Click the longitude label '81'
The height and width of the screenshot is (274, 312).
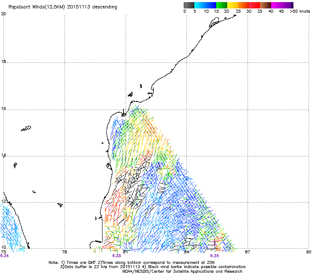coord(125,252)
